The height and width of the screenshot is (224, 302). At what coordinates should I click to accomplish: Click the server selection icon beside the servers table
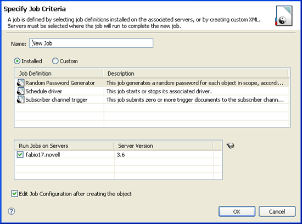[x=231, y=145]
